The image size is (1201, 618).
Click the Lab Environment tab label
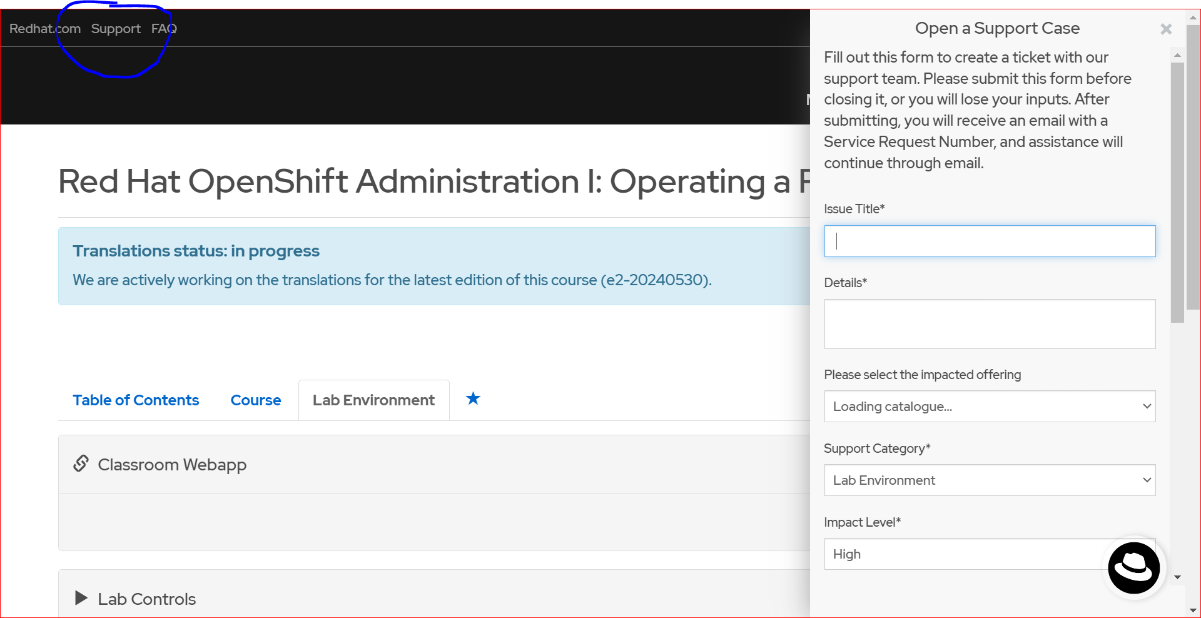point(373,400)
